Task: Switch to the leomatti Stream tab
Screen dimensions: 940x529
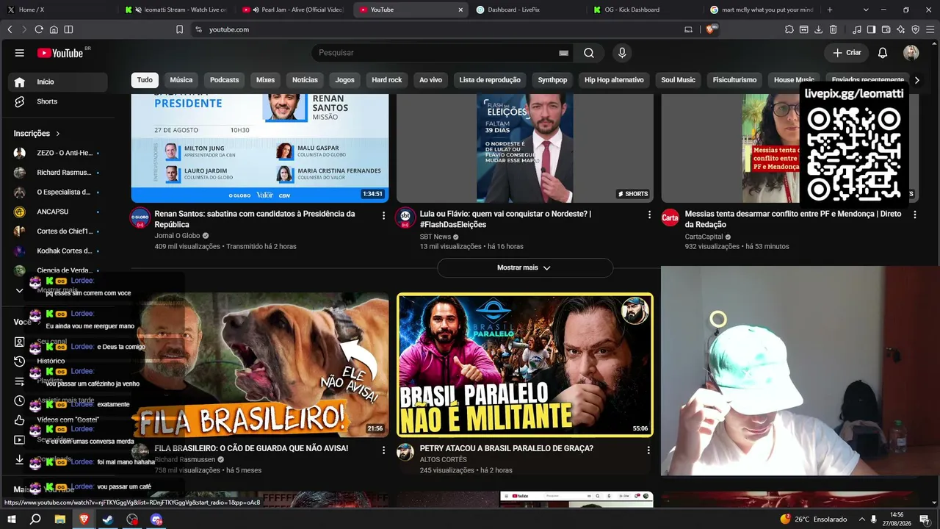Action: pos(176,10)
